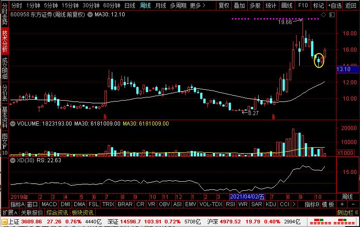
Task: Open the 分价表 sidebar panel
Action: point(5,93)
